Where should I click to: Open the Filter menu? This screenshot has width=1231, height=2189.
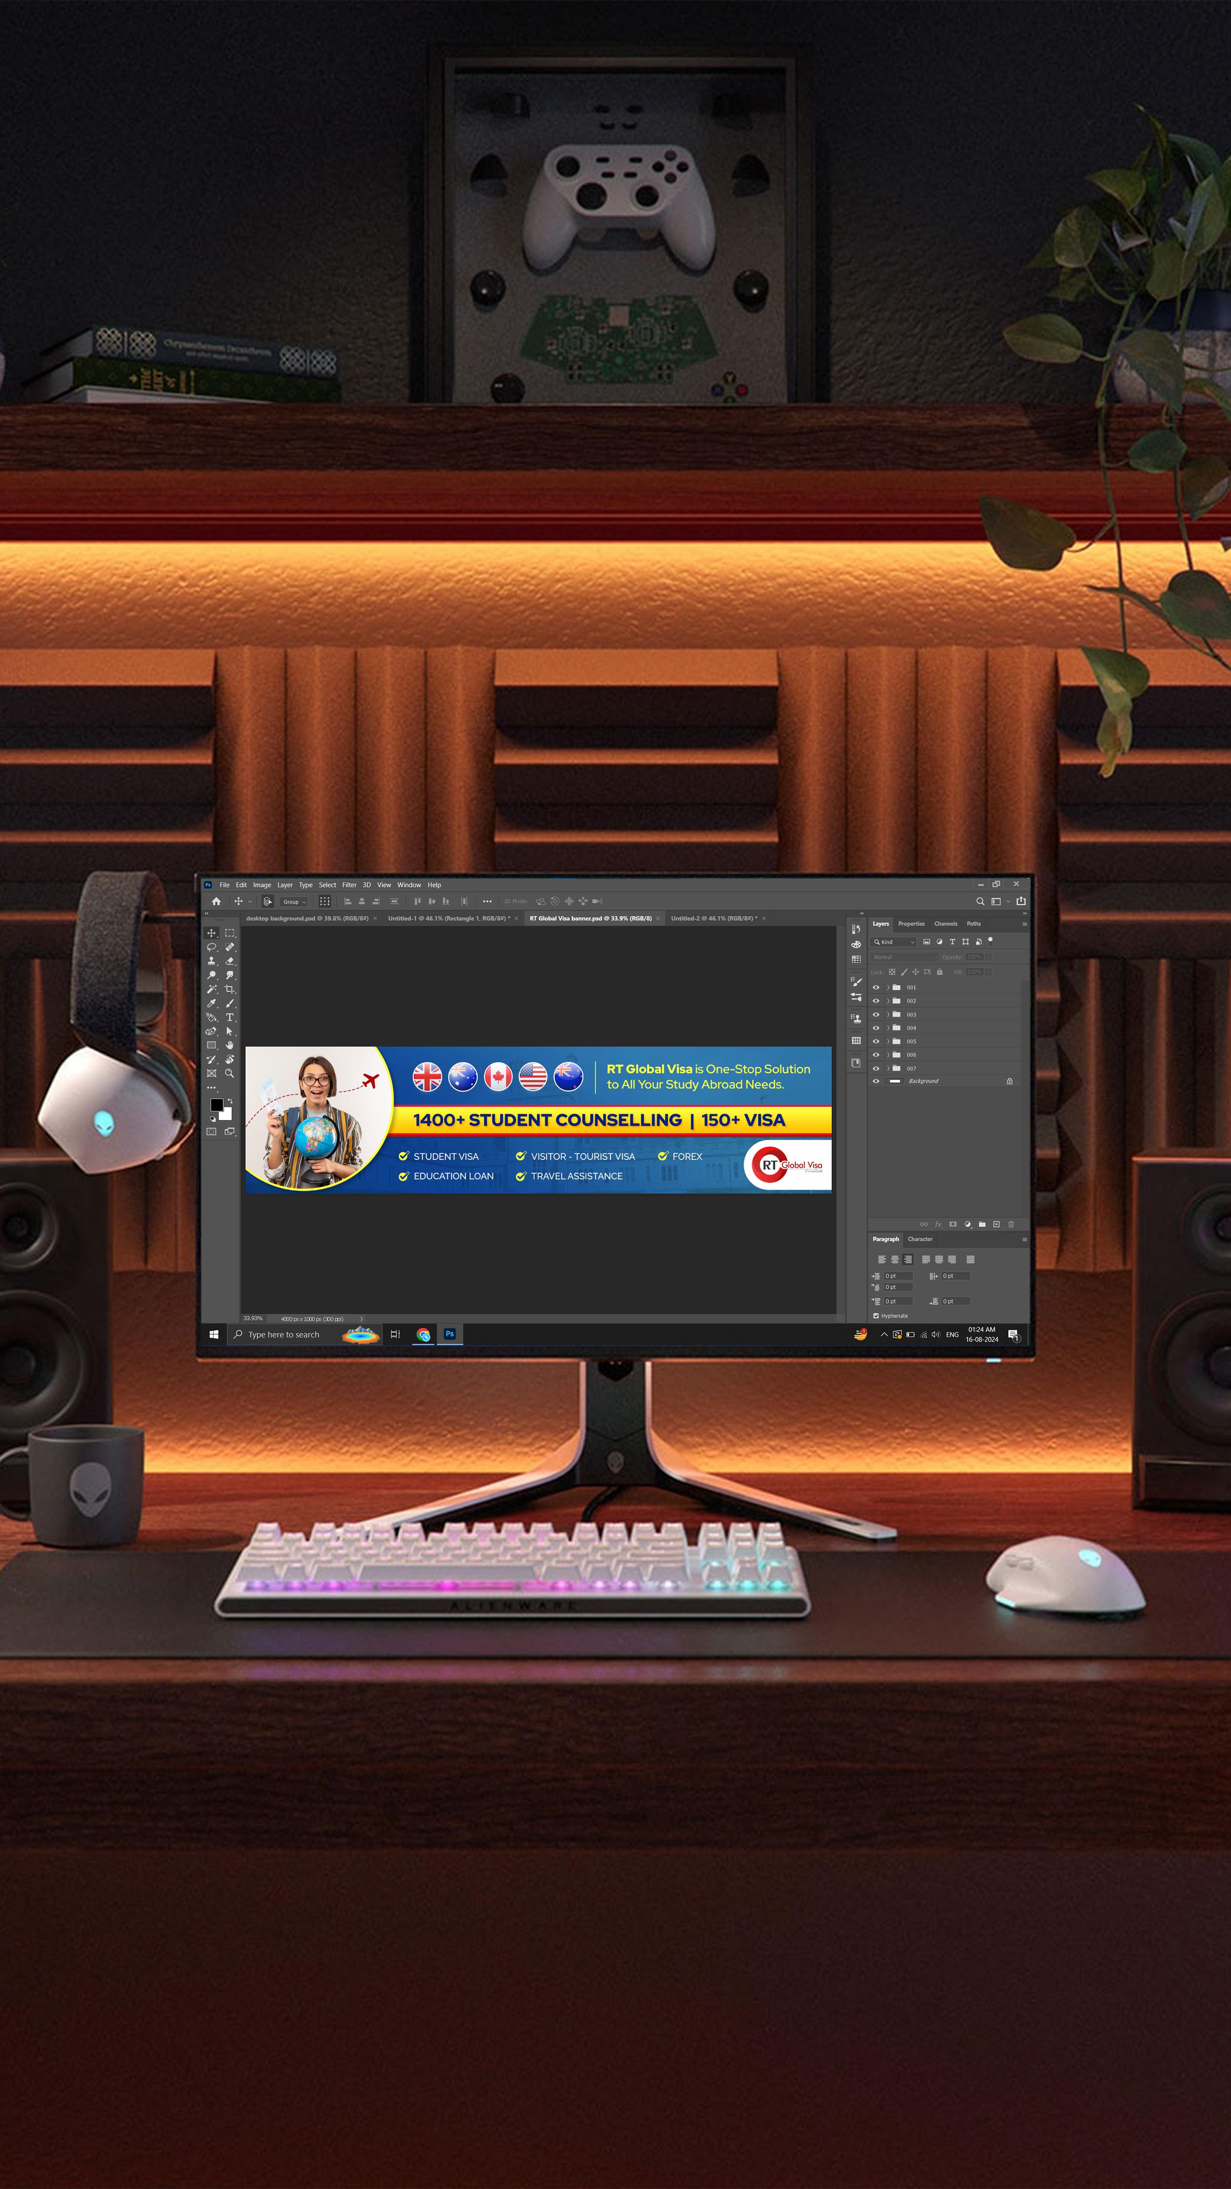(x=349, y=885)
